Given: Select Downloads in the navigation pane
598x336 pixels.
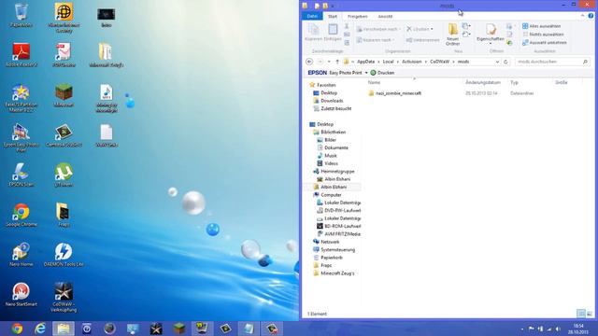Looking at the screenshot, I should [328, 101].
